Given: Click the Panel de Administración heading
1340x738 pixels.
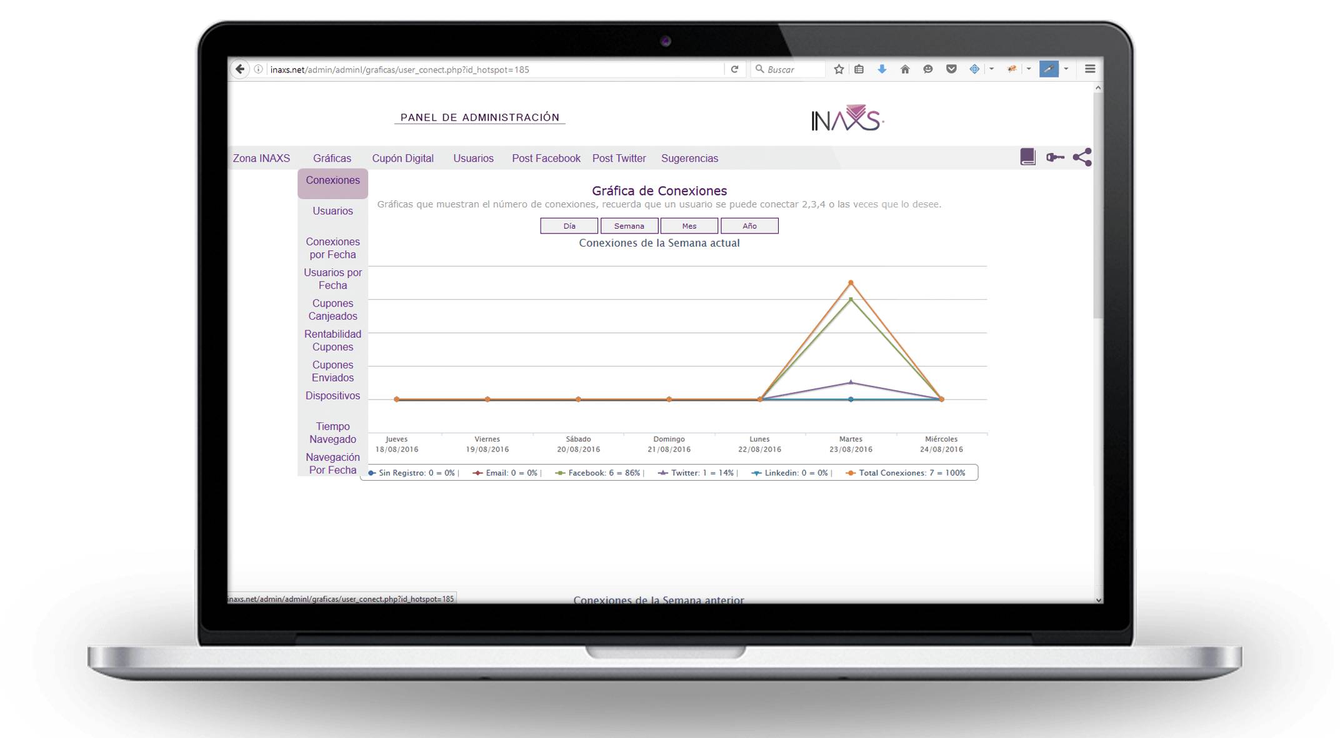Looking at the screenshot, I should tap(480, 117).
